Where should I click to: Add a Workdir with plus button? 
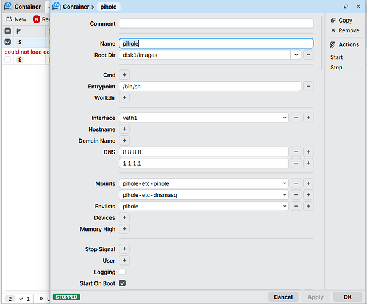click(124, 97)
